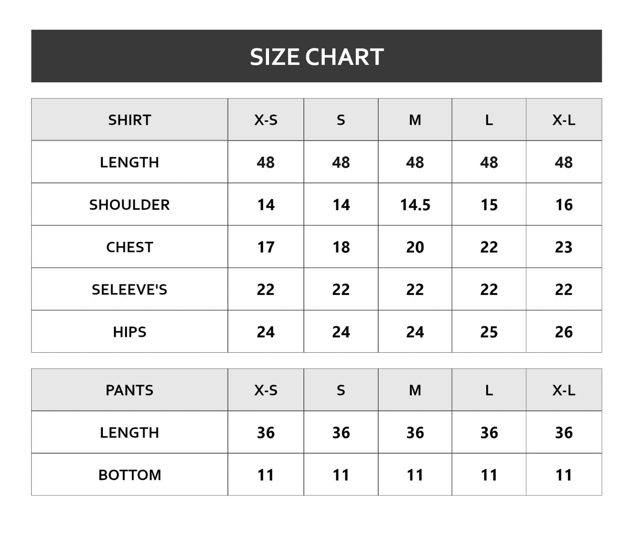Screen dimensions: 633x545
Task: Click the M column header in shirt table
Action: click(x=415, y=120)
